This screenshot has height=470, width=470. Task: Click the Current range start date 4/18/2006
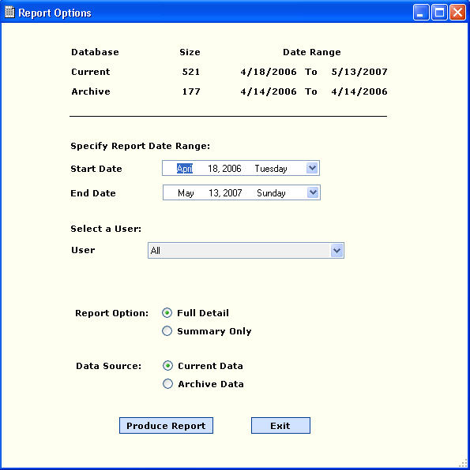point(269,72)
